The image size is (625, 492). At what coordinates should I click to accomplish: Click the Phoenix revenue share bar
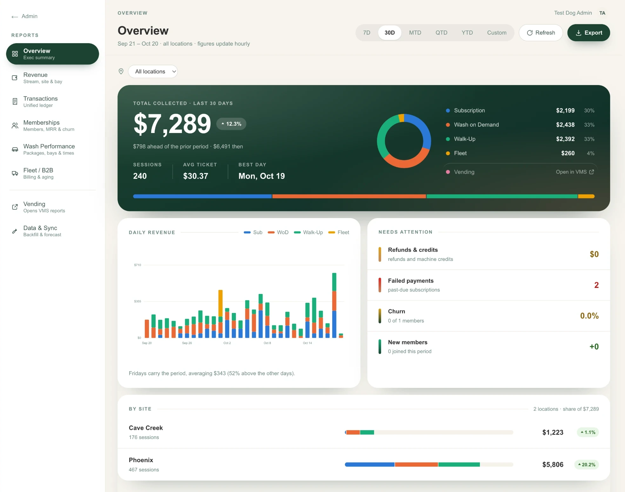429,465
